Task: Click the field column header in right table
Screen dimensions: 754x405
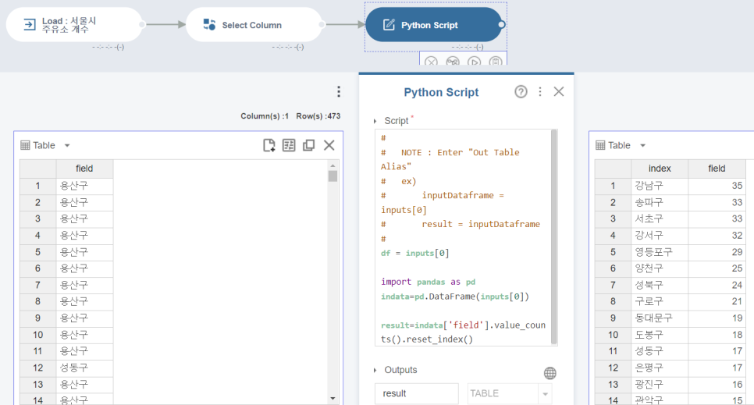Action: click(x=717, y=169)
